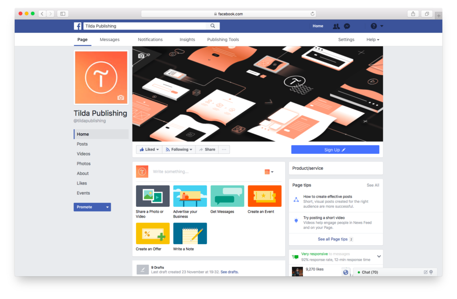Expand the Help dropdown menu
Image resolution: width=457 pixels, height=299 pixels.
373,40
